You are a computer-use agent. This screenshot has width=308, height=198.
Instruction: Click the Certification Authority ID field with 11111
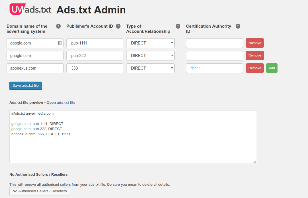214,68
